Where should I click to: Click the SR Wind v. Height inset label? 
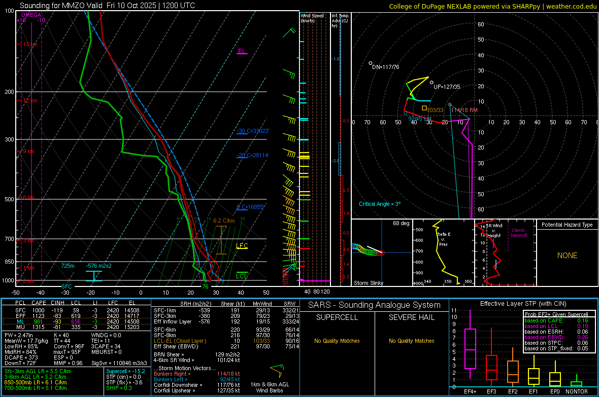click(x=494, y=231)
